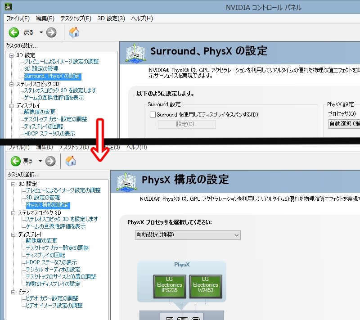Click the Surround、PhysX の設定 page header icon
360x320 pixels.
click(x=135, y=53)
